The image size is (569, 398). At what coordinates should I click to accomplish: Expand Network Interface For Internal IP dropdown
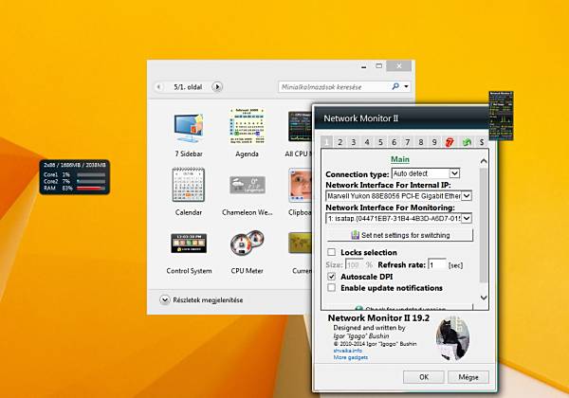(399, 196)
